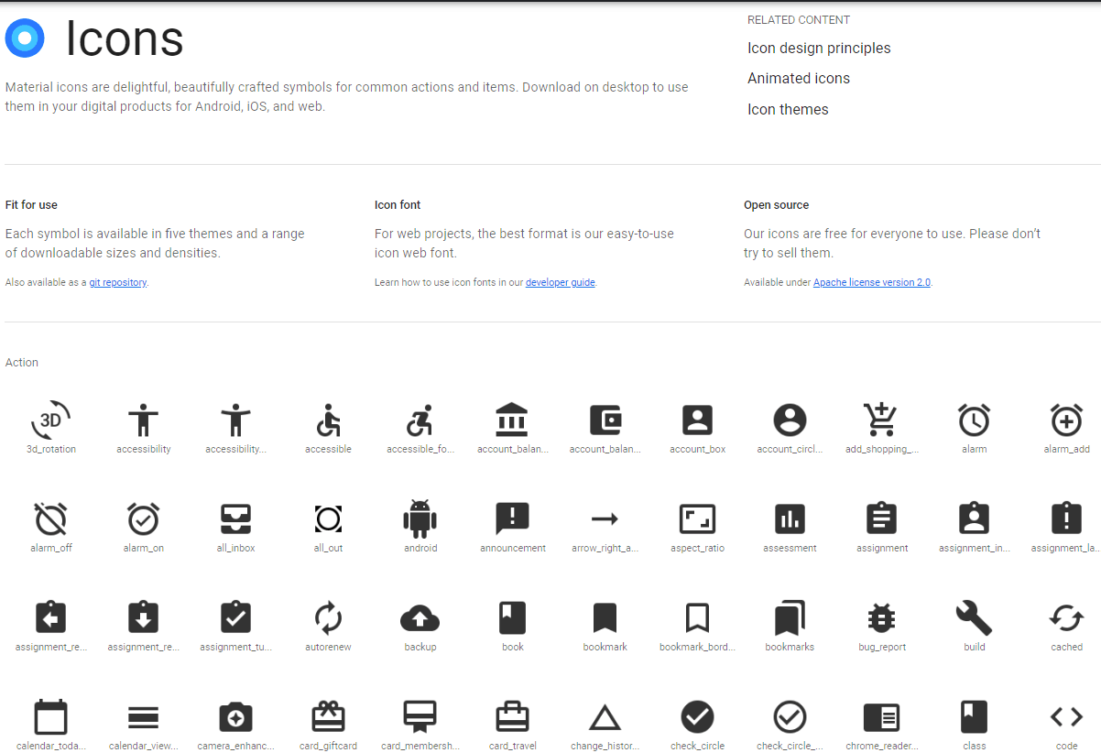Choose the add_shopping_cart icon

click(x=881, y=420)
